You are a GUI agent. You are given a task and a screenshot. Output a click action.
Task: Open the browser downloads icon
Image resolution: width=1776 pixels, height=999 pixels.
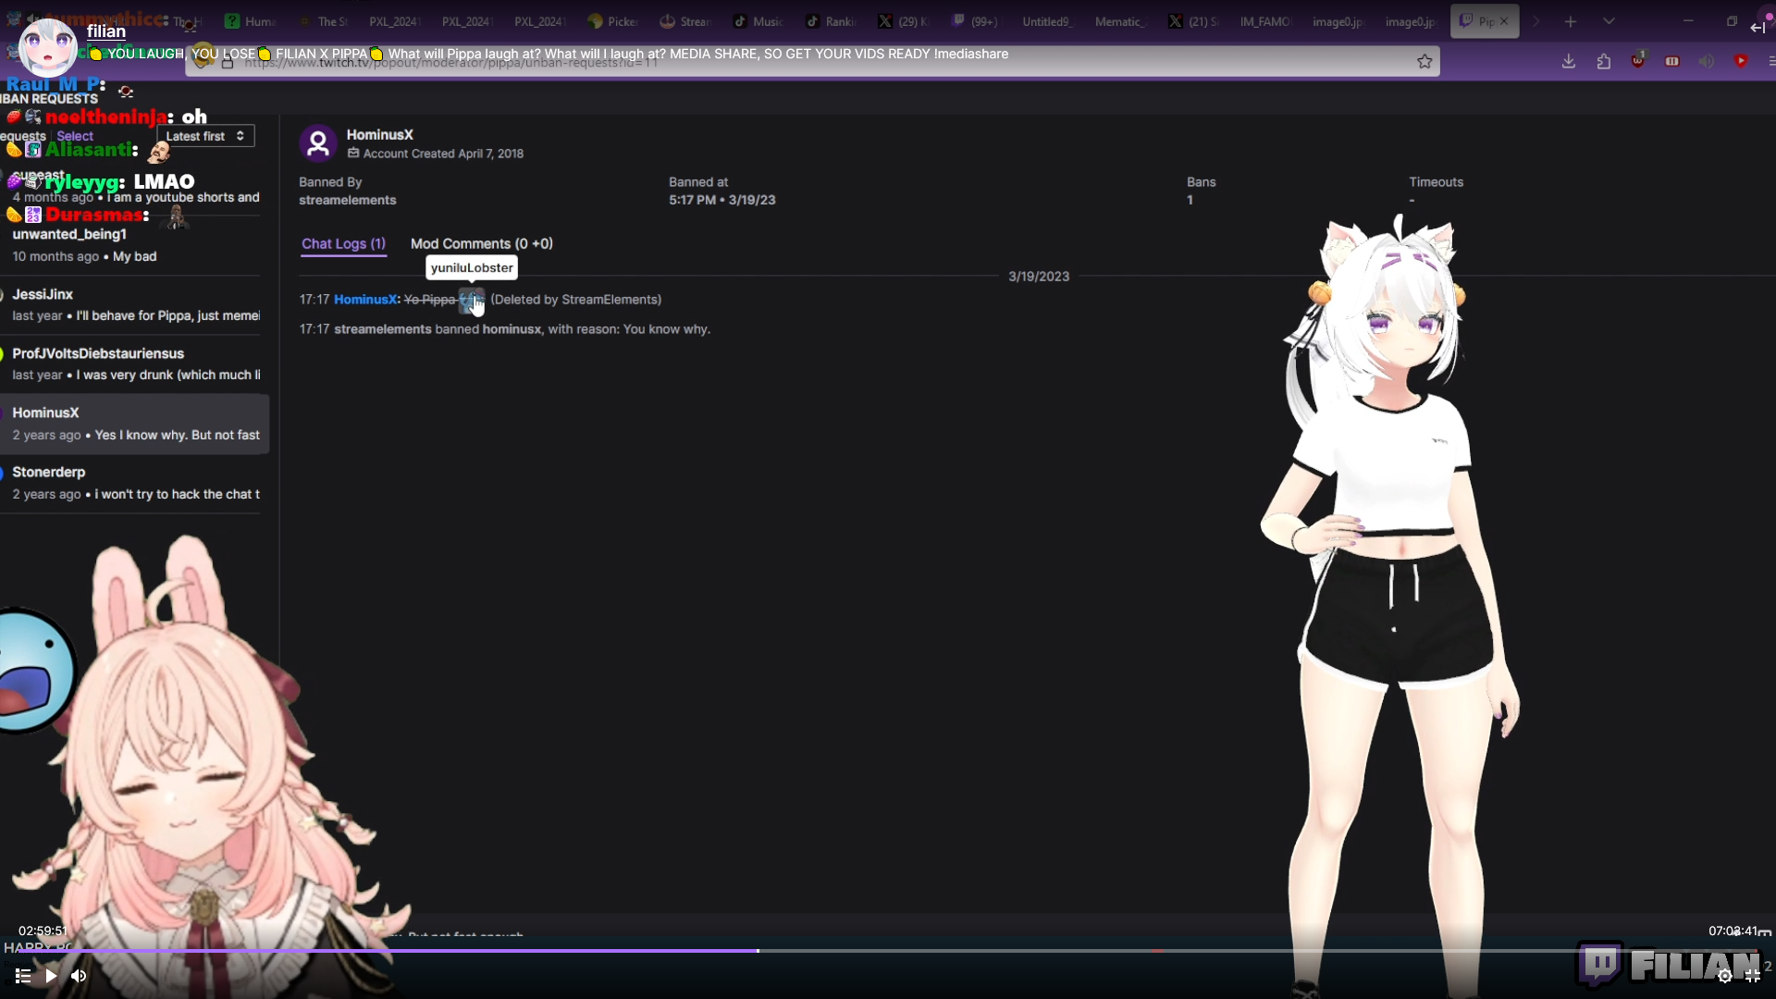[x=1569, y=61]
